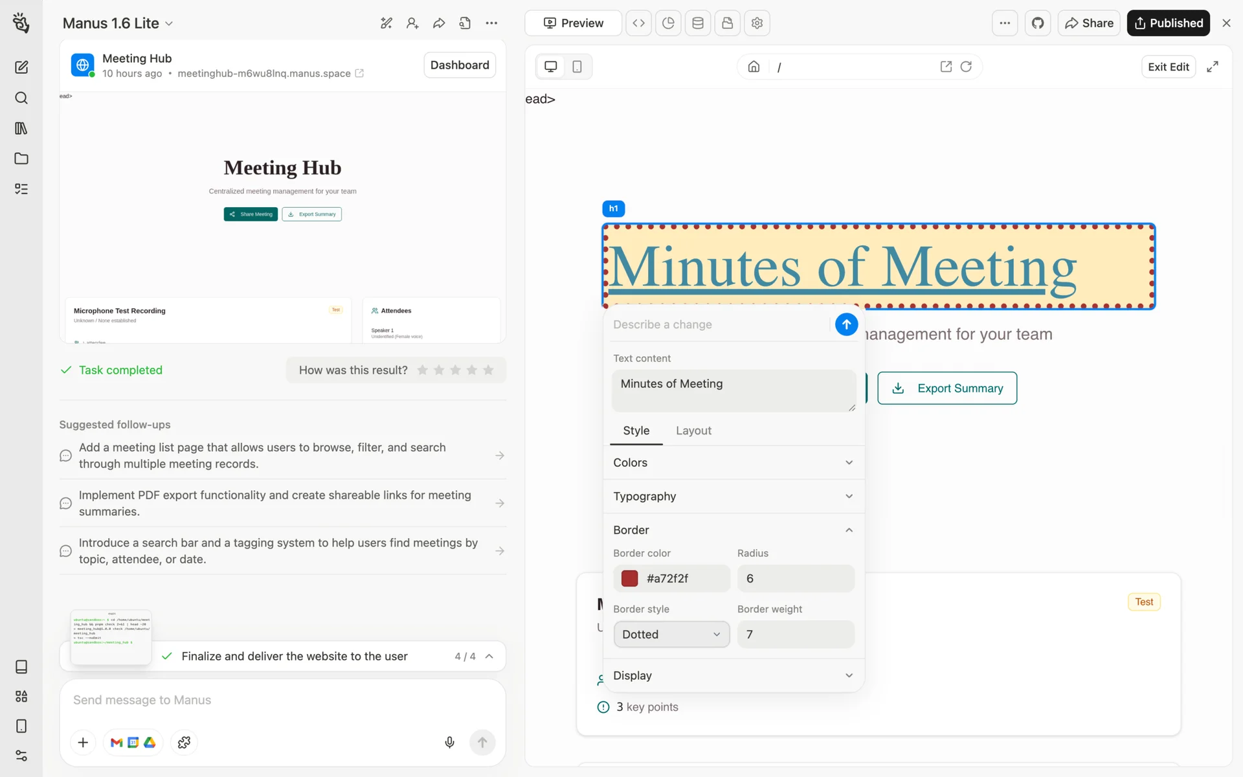The width and height of the screenshot is (1243, 777).
Task: Switch to the Layout tab
Action: point(693,431)
